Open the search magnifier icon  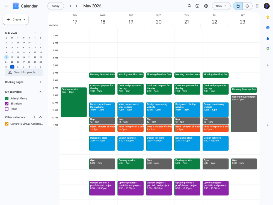click(189, 6)
